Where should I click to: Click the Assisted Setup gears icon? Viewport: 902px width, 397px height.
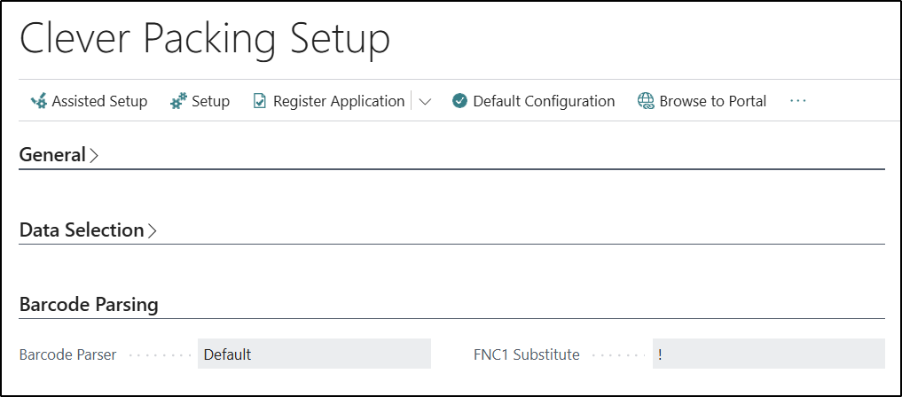(x=39, y=102)
